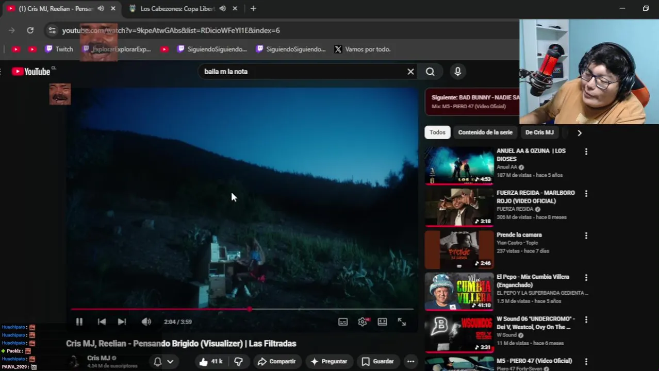Save video with Guardar button

(377, 361)
